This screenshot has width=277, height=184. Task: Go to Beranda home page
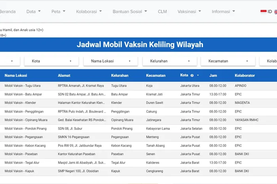point(8,11)
